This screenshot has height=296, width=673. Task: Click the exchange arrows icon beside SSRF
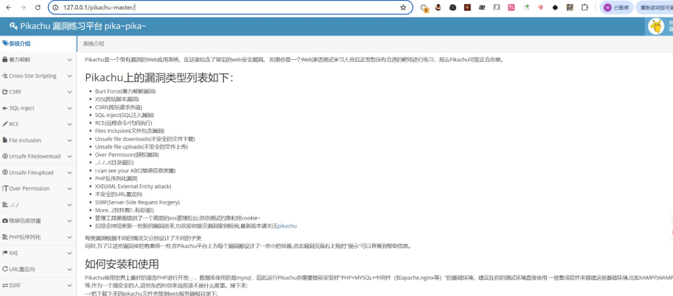click(x=5, y=285)
